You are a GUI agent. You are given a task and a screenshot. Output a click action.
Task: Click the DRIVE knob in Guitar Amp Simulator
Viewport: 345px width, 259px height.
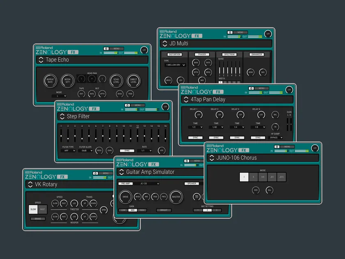point(125,197)
